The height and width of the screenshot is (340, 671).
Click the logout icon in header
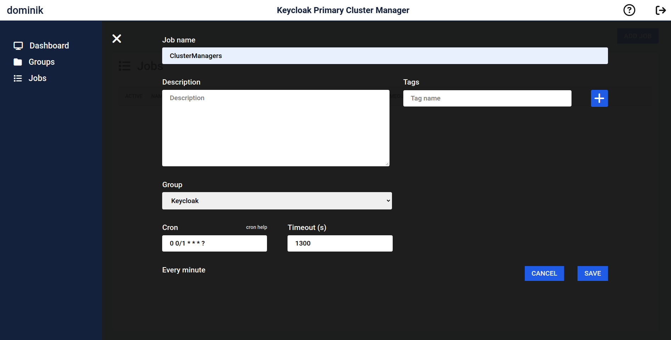tap(660, 10)
